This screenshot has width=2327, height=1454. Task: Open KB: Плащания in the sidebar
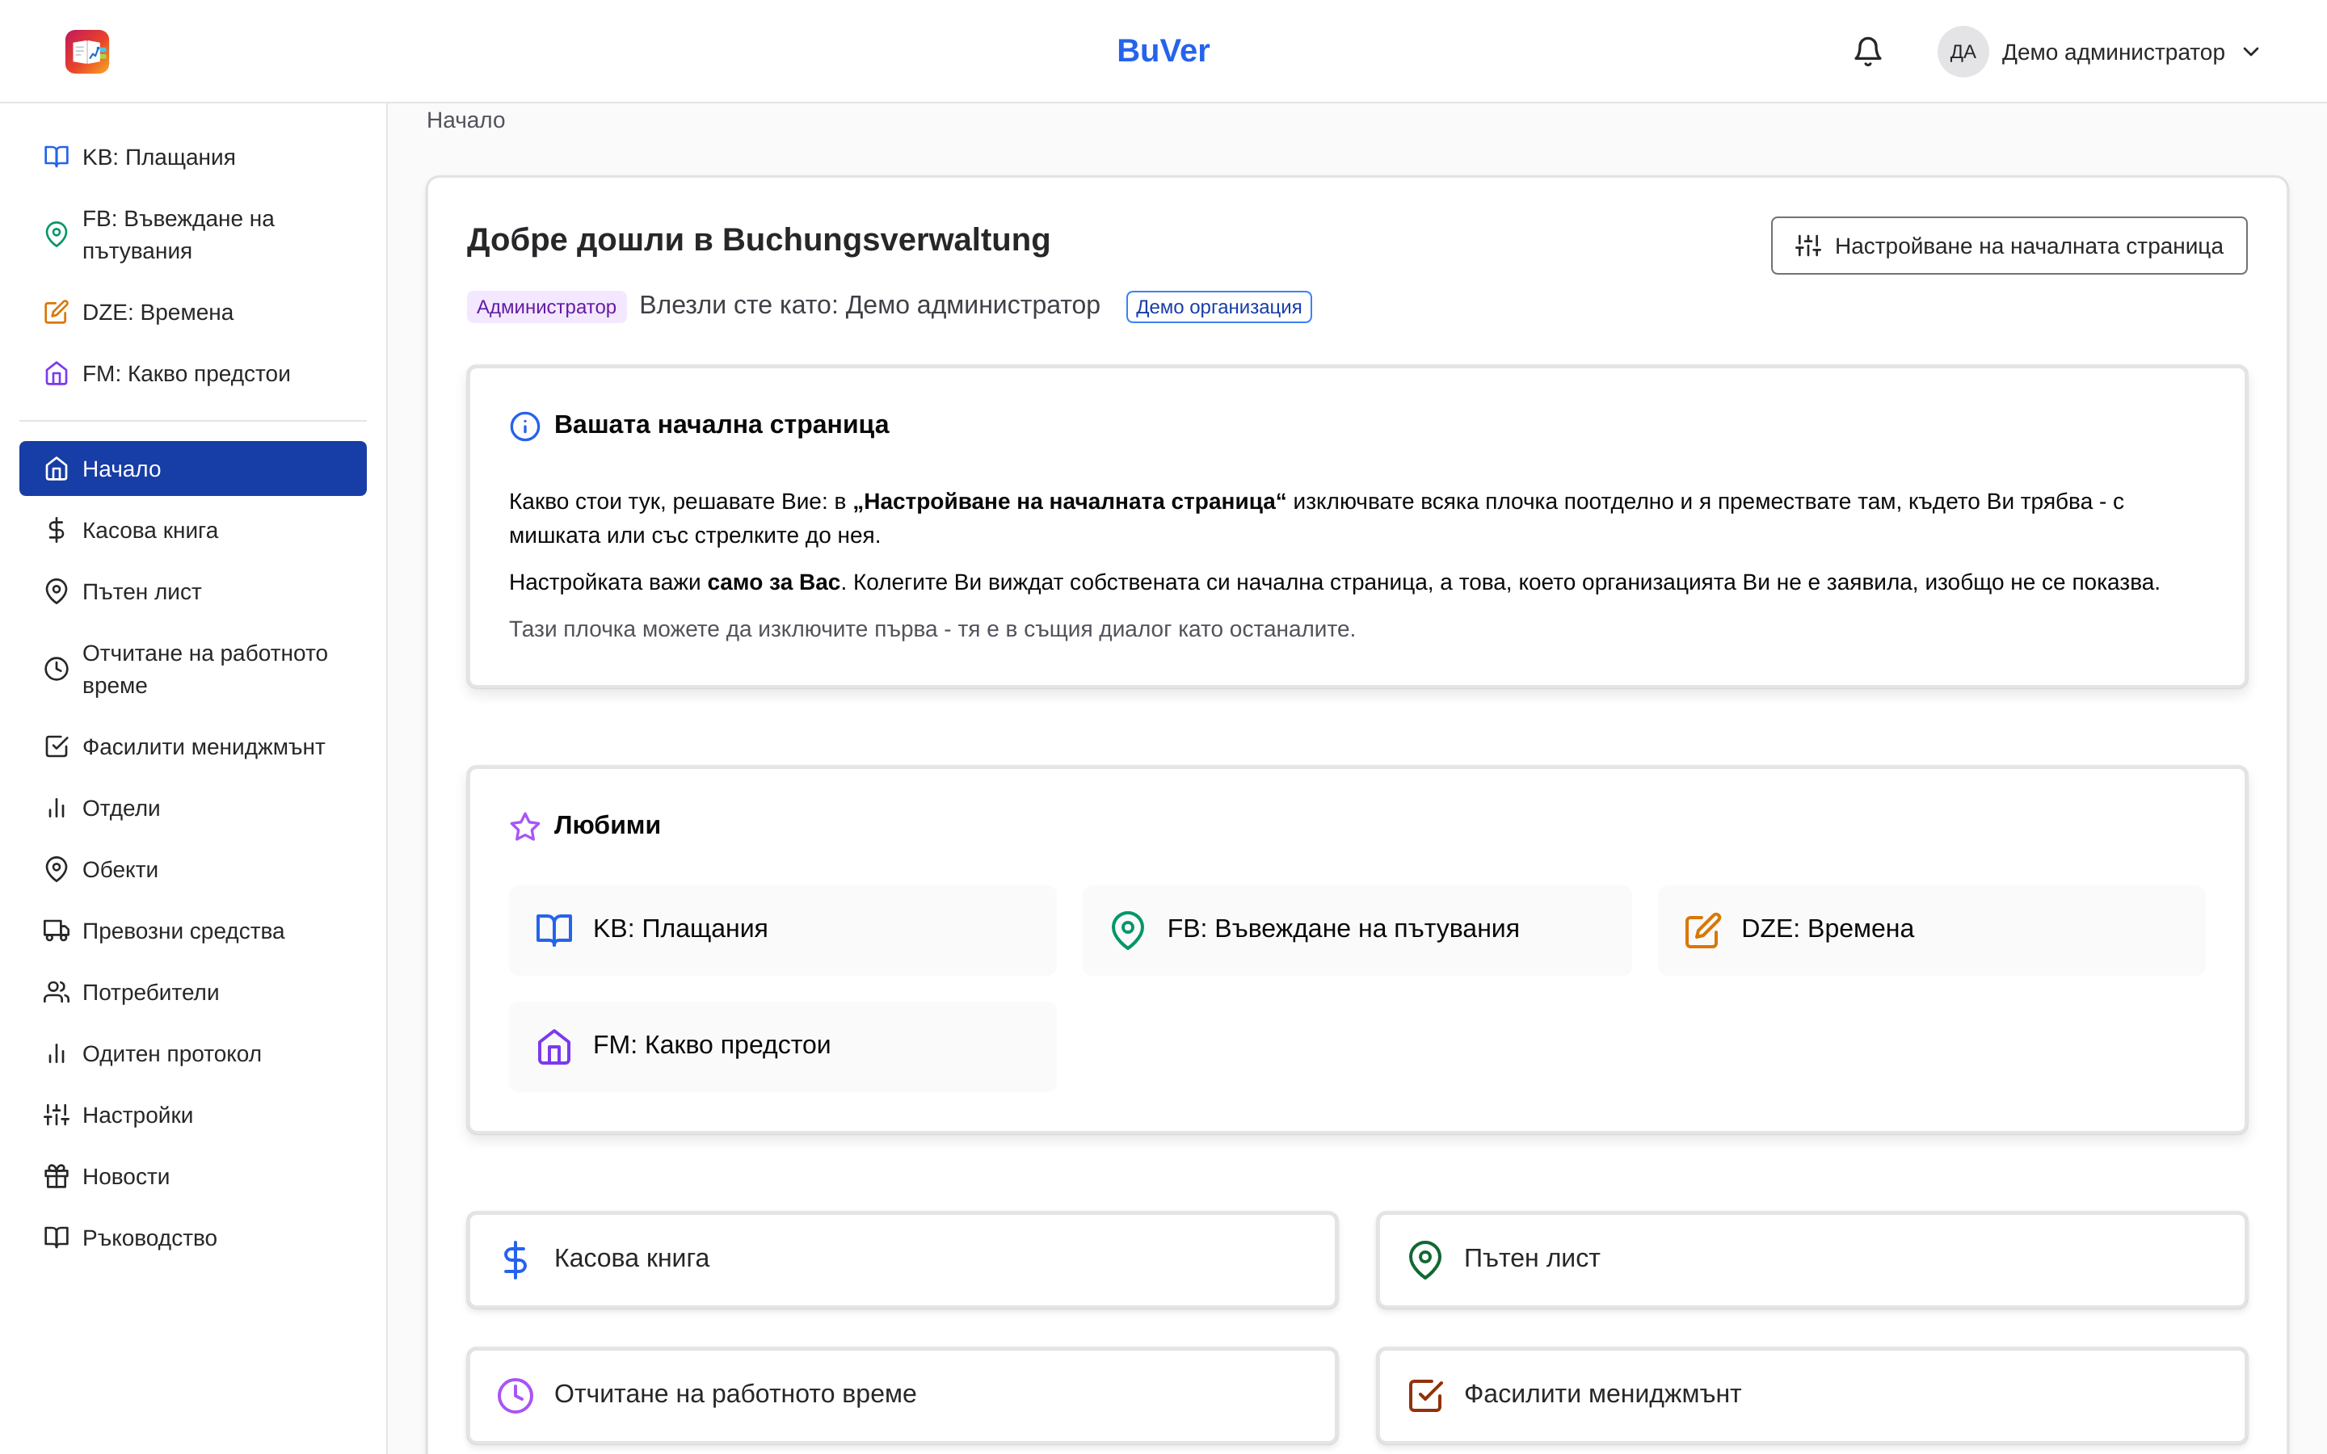coord(192,157)
